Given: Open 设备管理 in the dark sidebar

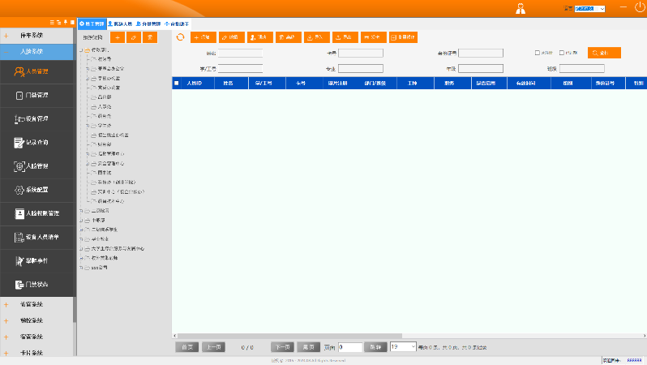Looking at the screenshot, I should click(x=37, y=119).
